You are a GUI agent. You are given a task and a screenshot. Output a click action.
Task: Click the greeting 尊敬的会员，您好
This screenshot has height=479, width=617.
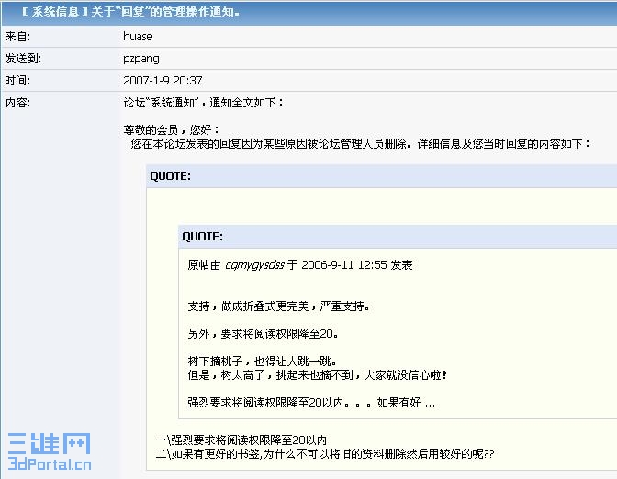coord(171,129)
